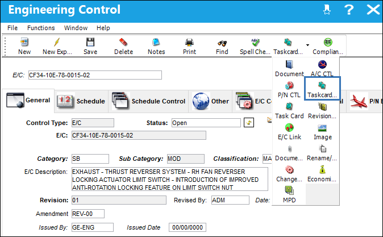Click the Save floppy disk icon
Viewport: 383px width, 237px height.
pos(90,43)
